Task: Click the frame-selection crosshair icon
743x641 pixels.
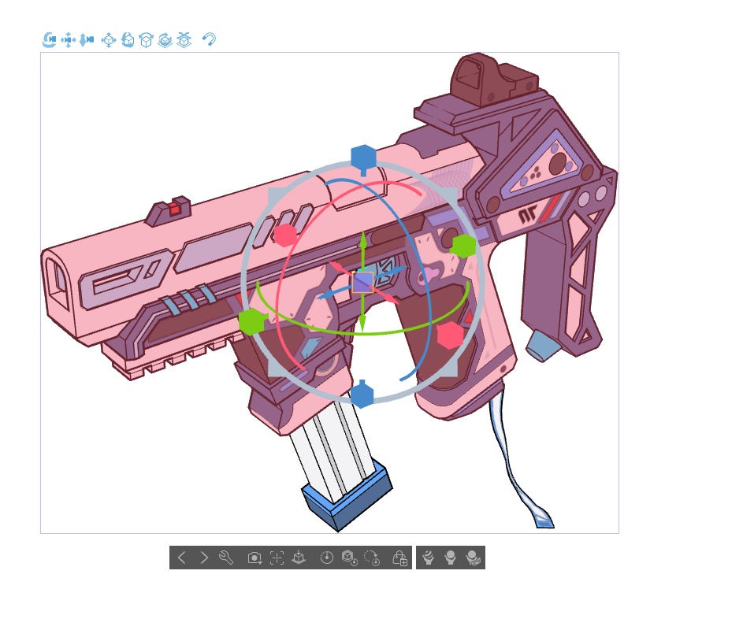Action: coord(277,558)
